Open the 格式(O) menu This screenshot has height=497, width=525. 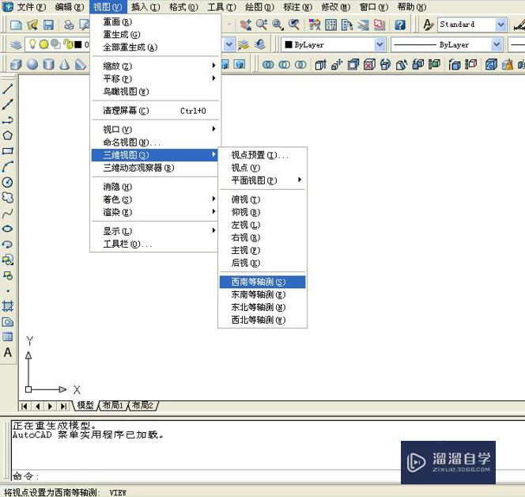coord(183,6)
